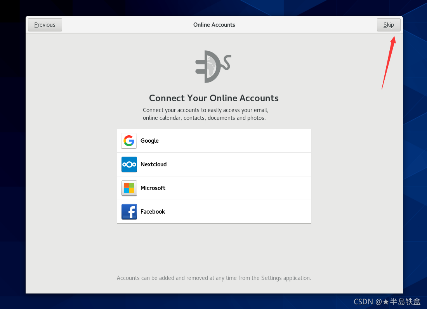Select the Facebook account label
Image resolution: width=427 pixels, height=309 pixels.
[153, 212]
